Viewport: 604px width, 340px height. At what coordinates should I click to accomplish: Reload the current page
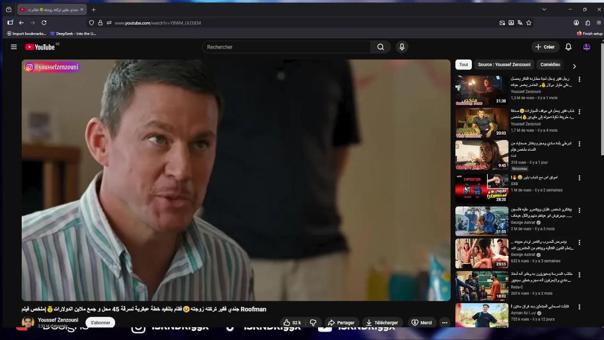44,23
